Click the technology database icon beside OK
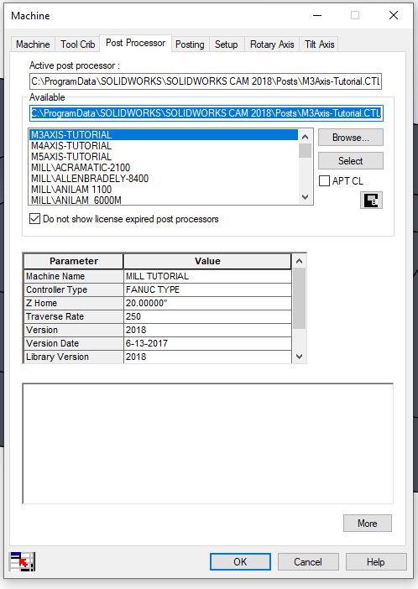 coord(22,561)
